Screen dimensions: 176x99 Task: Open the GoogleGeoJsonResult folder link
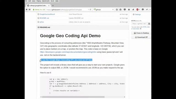[x=47, y=14]
